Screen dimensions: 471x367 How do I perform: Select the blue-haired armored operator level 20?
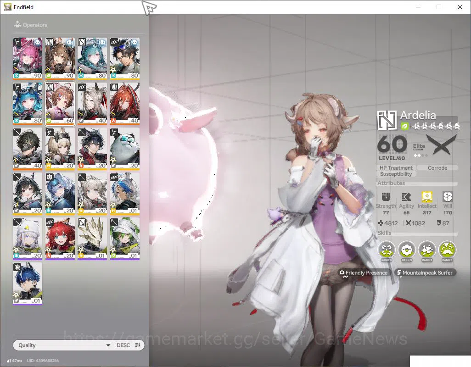coord(60,194)
